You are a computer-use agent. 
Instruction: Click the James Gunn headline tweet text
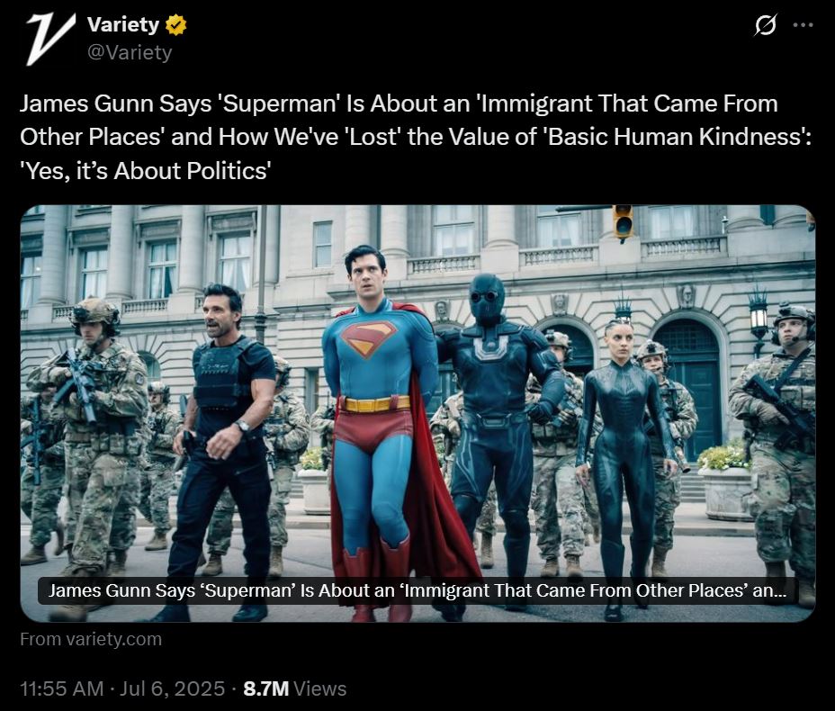point(416,137)
